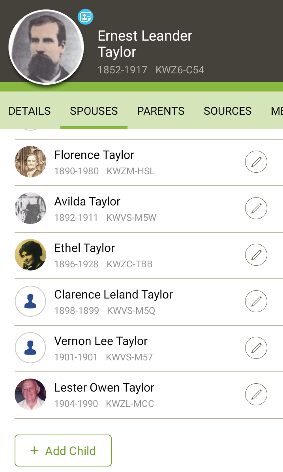Open Clarence Leland Taylor's placeholder silhouette icon
Image resolution: width=283 pixels, height=472 pixels.
click(x=30, y=302)
